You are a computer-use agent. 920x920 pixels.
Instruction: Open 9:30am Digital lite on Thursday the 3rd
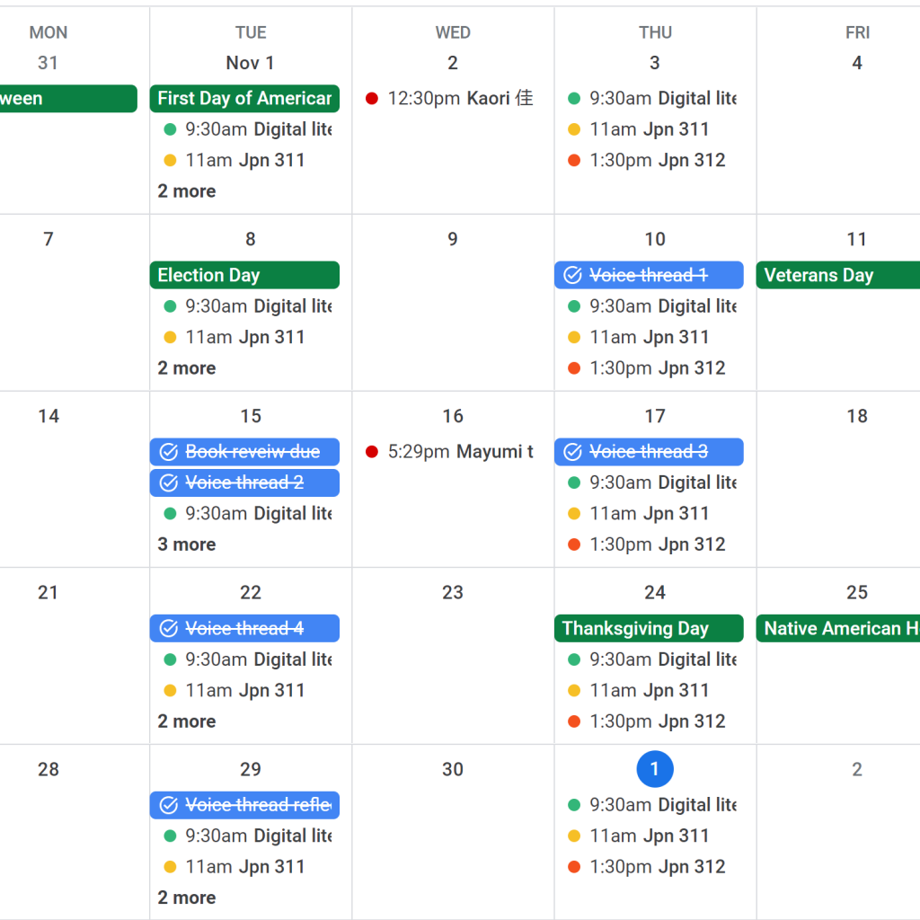(x=652, y=99)
